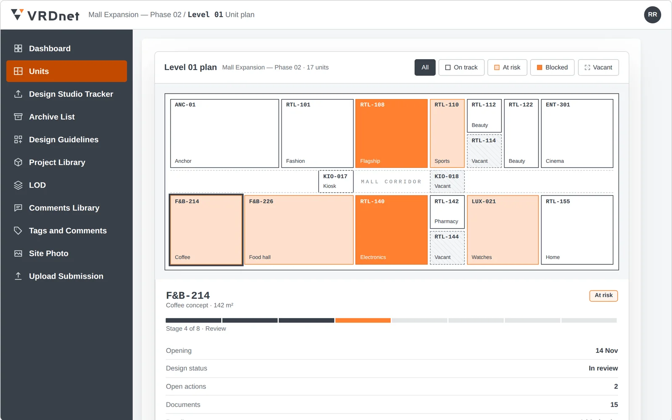Select unit ANC-01 Anchor
The image size is (672, 420).
(x=225, y=133)
